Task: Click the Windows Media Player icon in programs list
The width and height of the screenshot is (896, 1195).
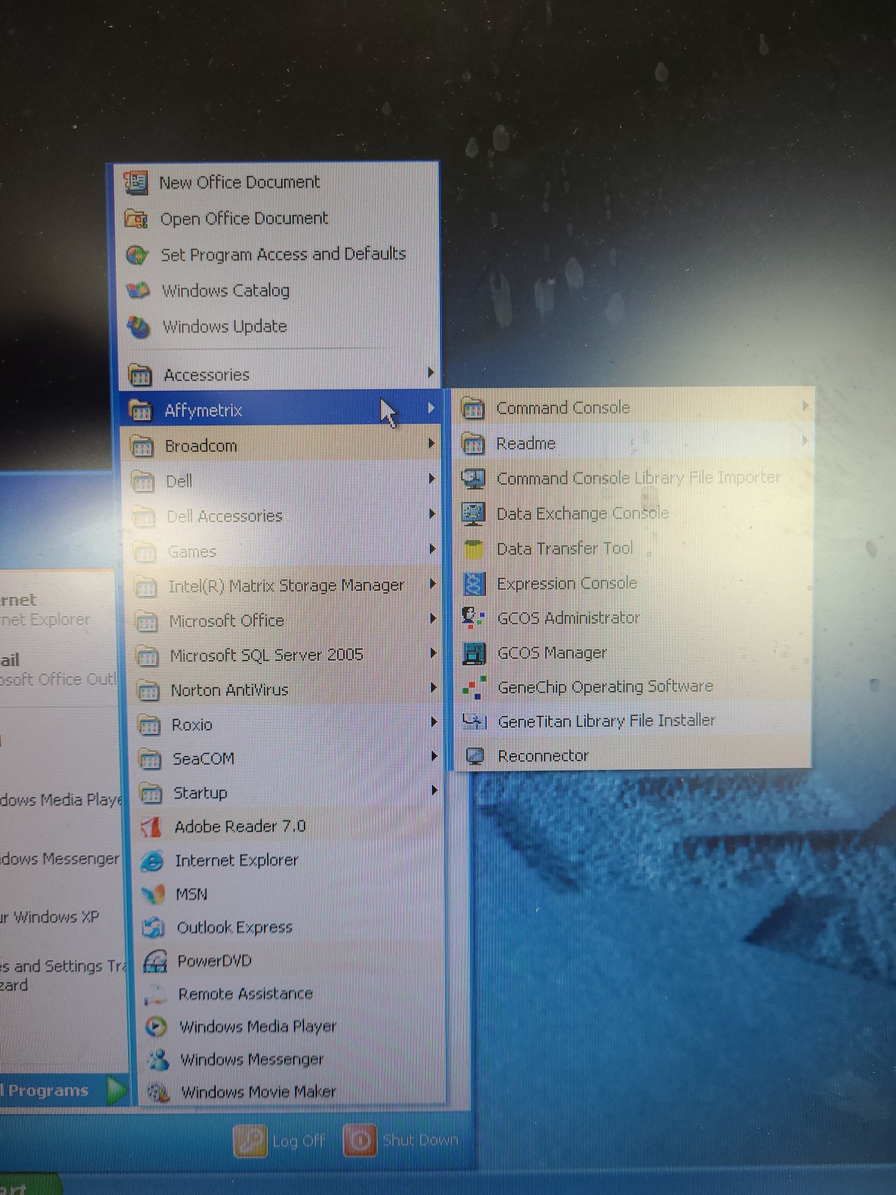Action: 156,1027
